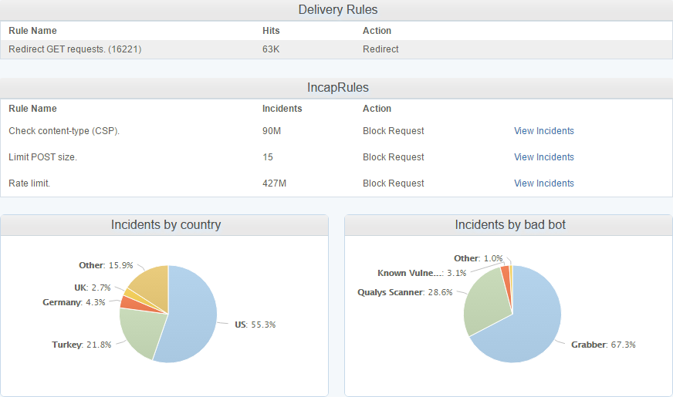
Task: View incidents for Limit POST size rule
Action: 543,157
